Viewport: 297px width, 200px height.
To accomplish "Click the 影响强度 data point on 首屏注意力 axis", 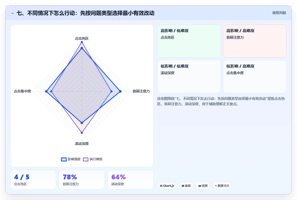I will [120, 91].
